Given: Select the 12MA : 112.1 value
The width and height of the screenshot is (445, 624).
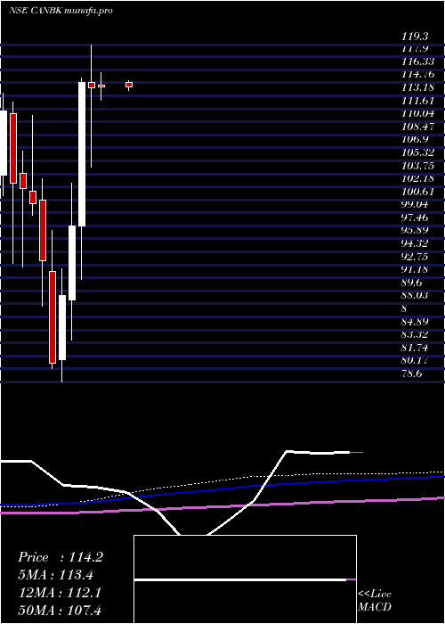Looking at the screenshot, I should pos(61,593).
